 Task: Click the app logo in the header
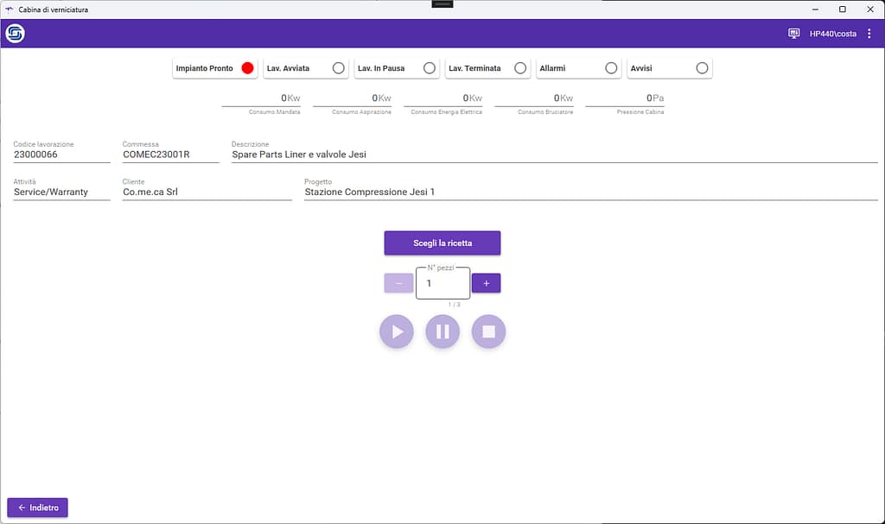click(15, 34)
